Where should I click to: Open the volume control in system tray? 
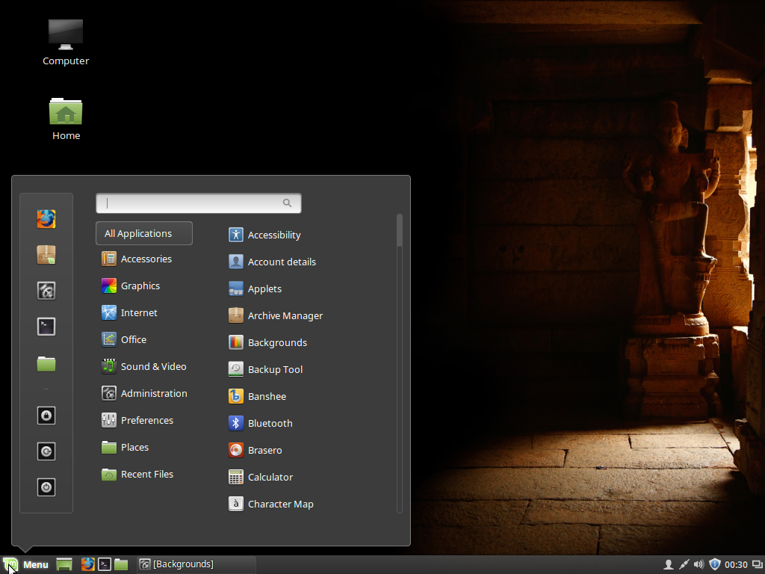699,564
